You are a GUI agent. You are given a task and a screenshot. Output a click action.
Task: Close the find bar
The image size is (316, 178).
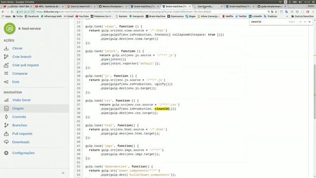tap(310, 22)
